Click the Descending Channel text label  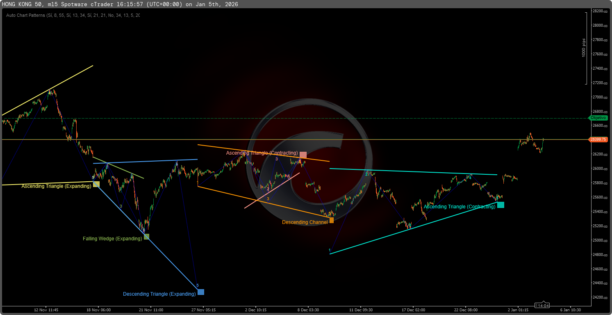click(x=305, y=222)
